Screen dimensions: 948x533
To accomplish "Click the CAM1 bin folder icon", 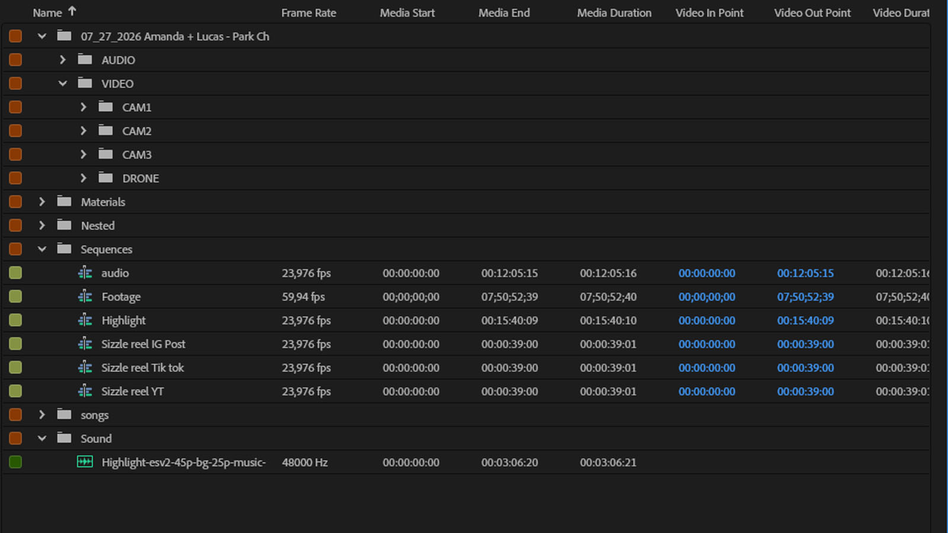I will (x=105, y=107).
